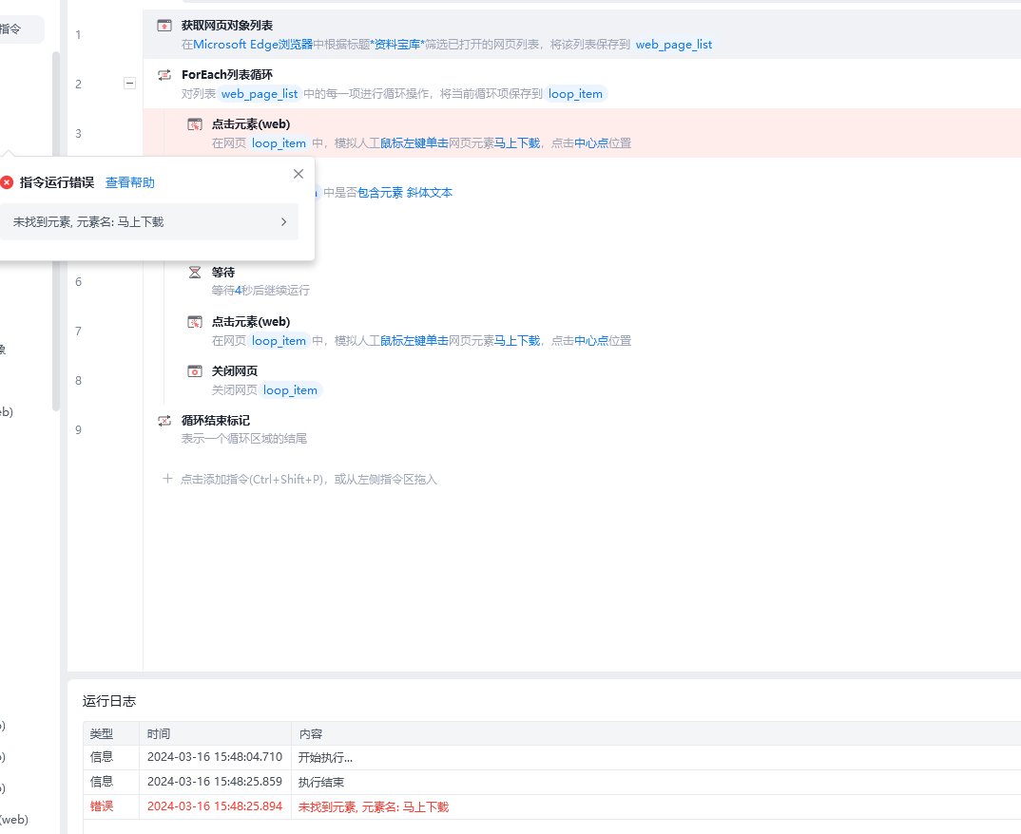The height and width of the screenshot is (834, 1021).
Task: Click the 包含元素 condition parameter
Action: click(380, 193)
